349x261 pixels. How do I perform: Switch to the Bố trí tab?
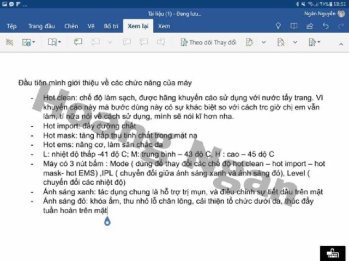111,26
